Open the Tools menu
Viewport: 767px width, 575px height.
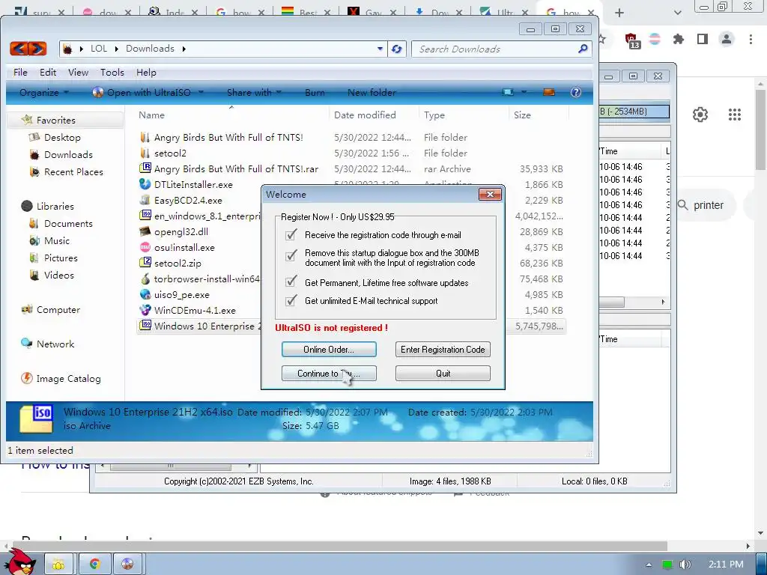[x=112, y=73]
